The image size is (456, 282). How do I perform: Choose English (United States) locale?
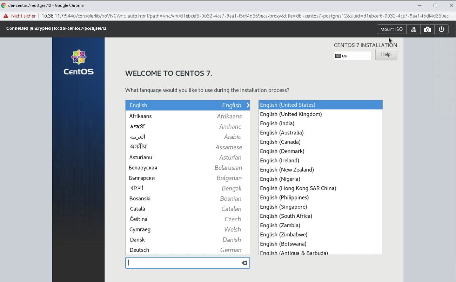pos(321,105)
